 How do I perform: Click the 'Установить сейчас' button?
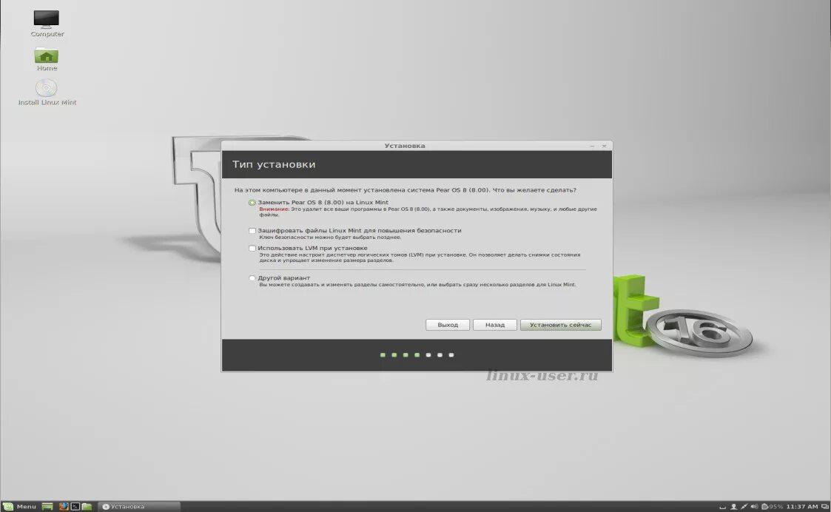click(x=560, y=325)
